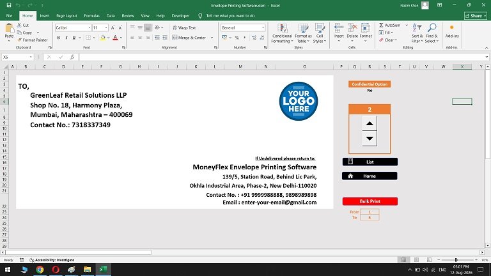The height and width of the screenshot is (276, 491).
Task: Open Chrome from the taskbar
Action: [x=40, y=270]
